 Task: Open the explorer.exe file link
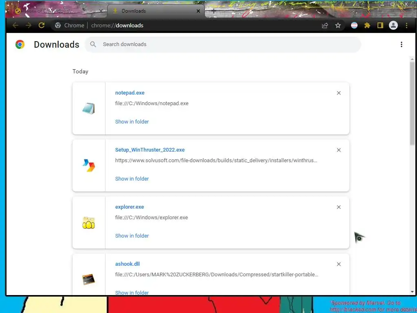tap(129, 207)
